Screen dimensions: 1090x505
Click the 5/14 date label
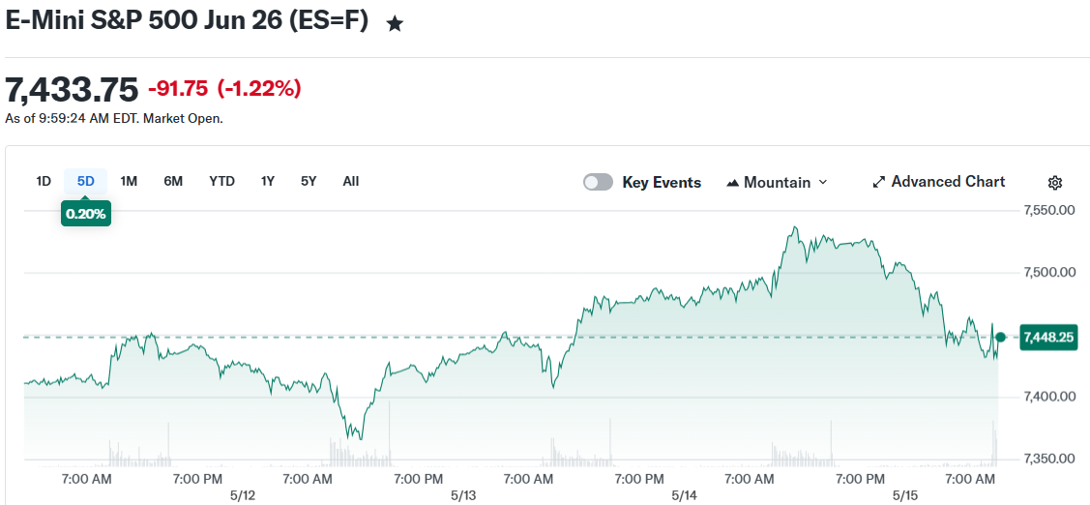pyautogui.click(x=685, y=496)
